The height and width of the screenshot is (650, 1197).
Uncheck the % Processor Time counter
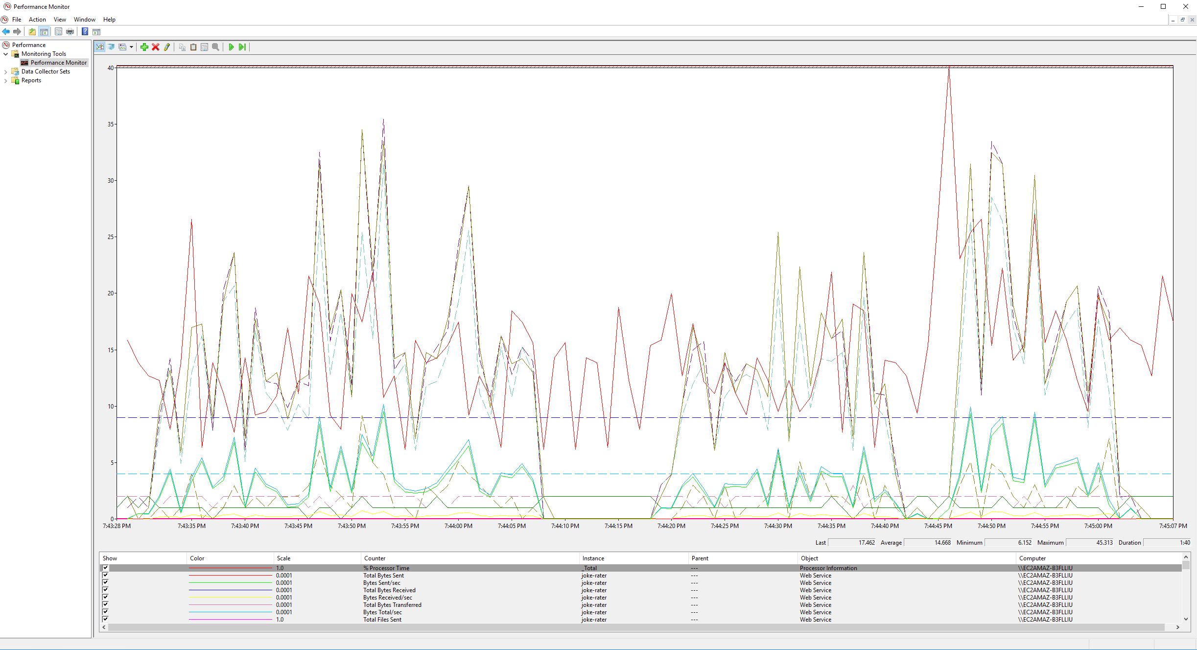point(105,568)
